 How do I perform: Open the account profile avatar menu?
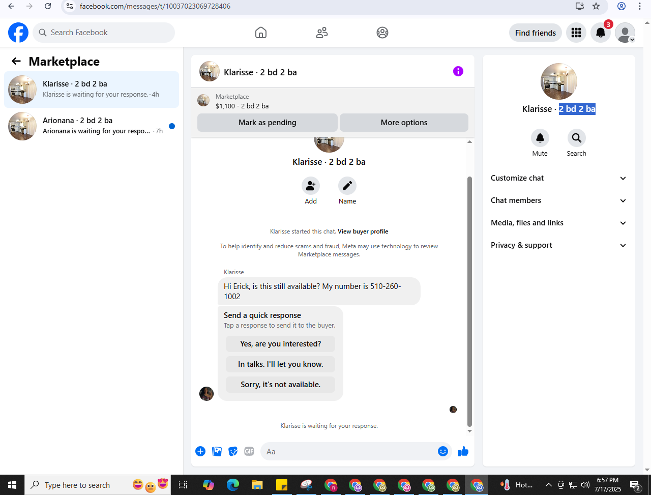tap(625, 33)
